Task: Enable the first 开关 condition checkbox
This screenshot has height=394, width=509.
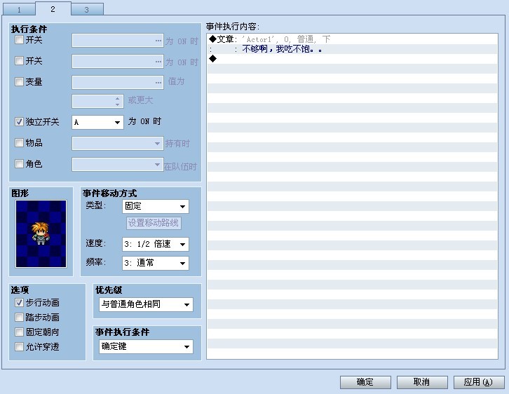Action: click(x=19, y=40)
